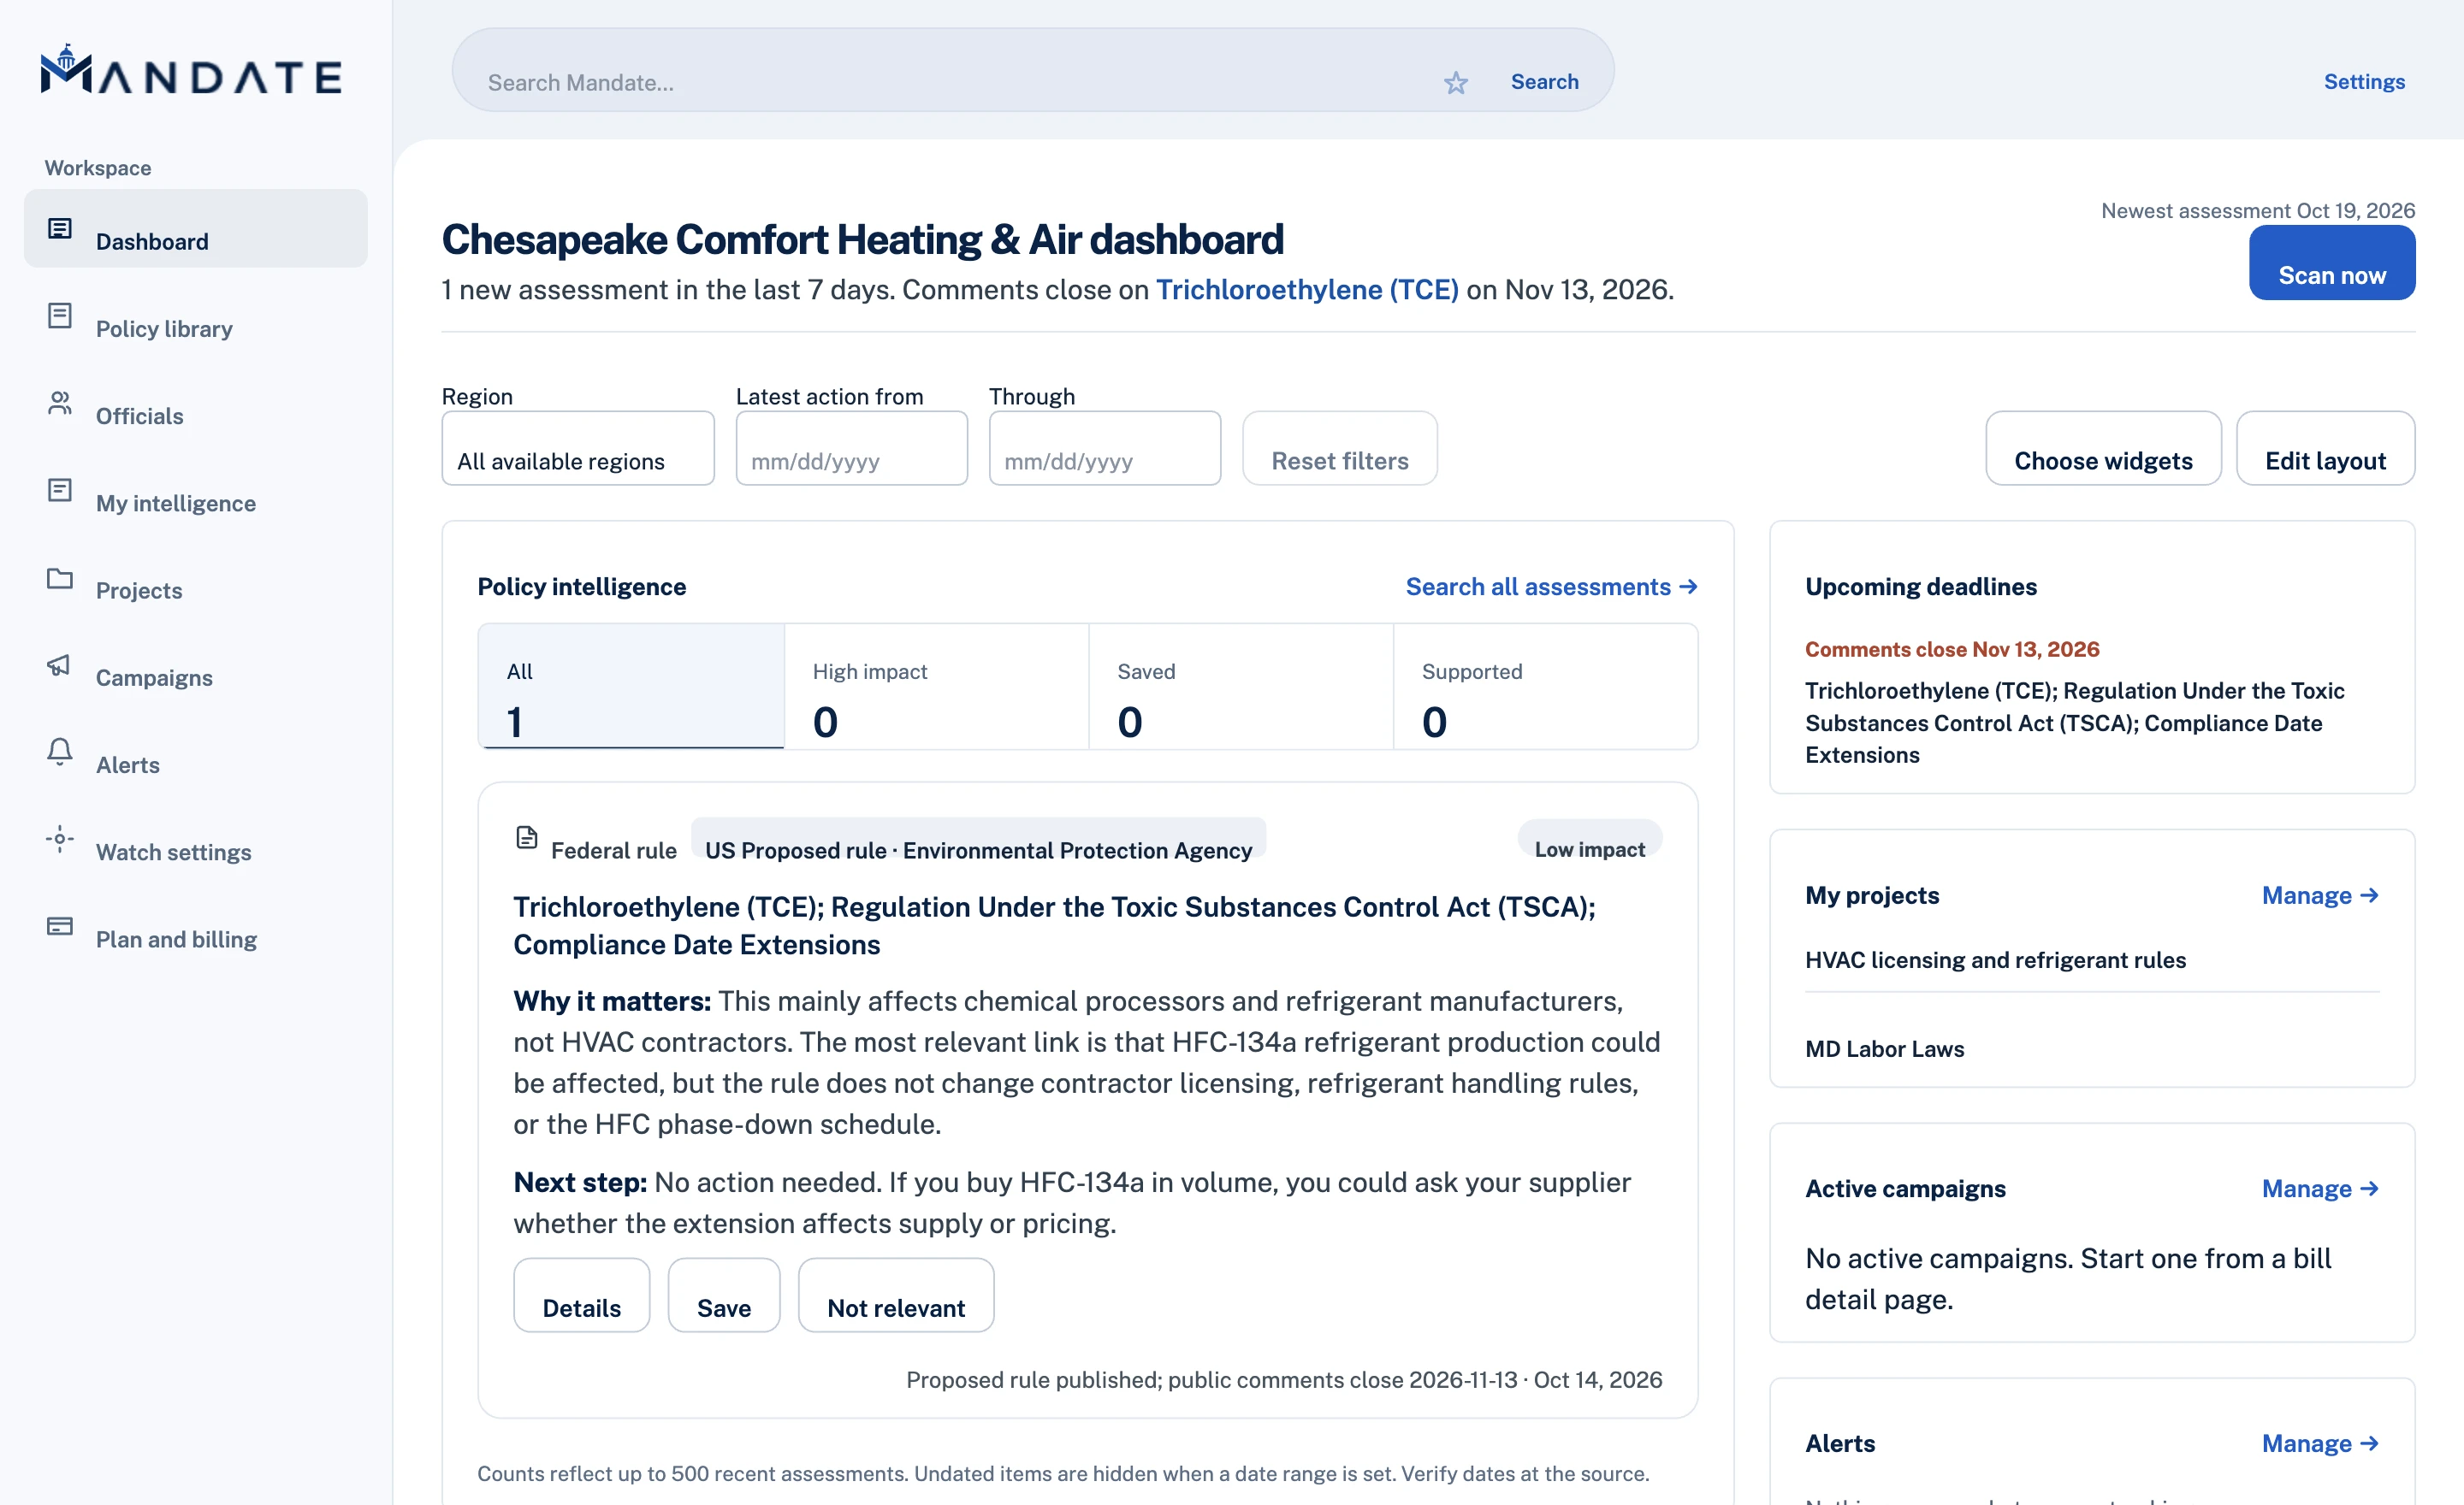Viewport: 2464px width, 1505px height.
Task: Click the Federal rule document icon
Action: [x=527, y=837]
